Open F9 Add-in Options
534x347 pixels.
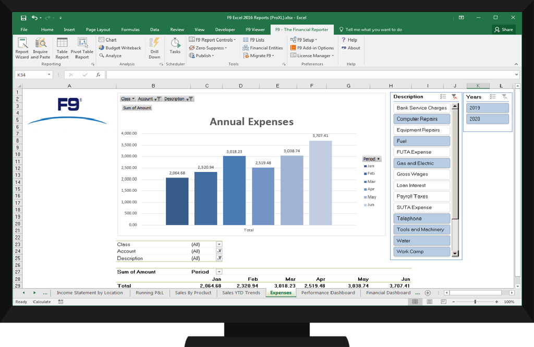[312, 48]
